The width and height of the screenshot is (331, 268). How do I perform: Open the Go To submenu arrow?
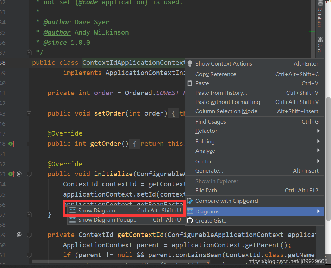tap(318, 161)
